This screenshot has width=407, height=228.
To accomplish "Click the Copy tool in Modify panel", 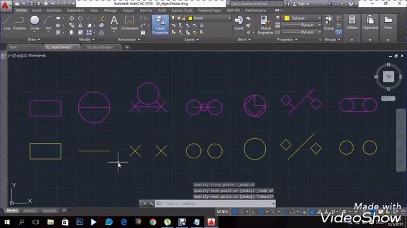I will (72, 25).
